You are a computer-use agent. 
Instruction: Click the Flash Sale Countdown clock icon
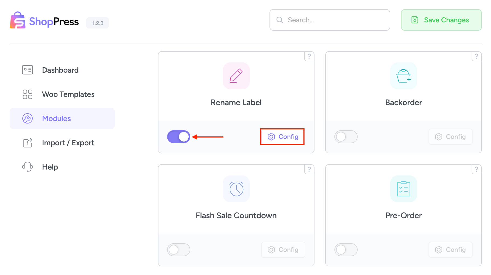pyautogui.click(x=236, y=189)
